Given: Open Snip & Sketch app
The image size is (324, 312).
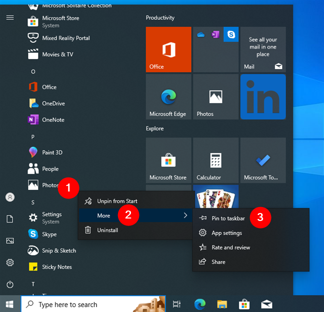Looking at the screenshot, I should pos(52,250).
